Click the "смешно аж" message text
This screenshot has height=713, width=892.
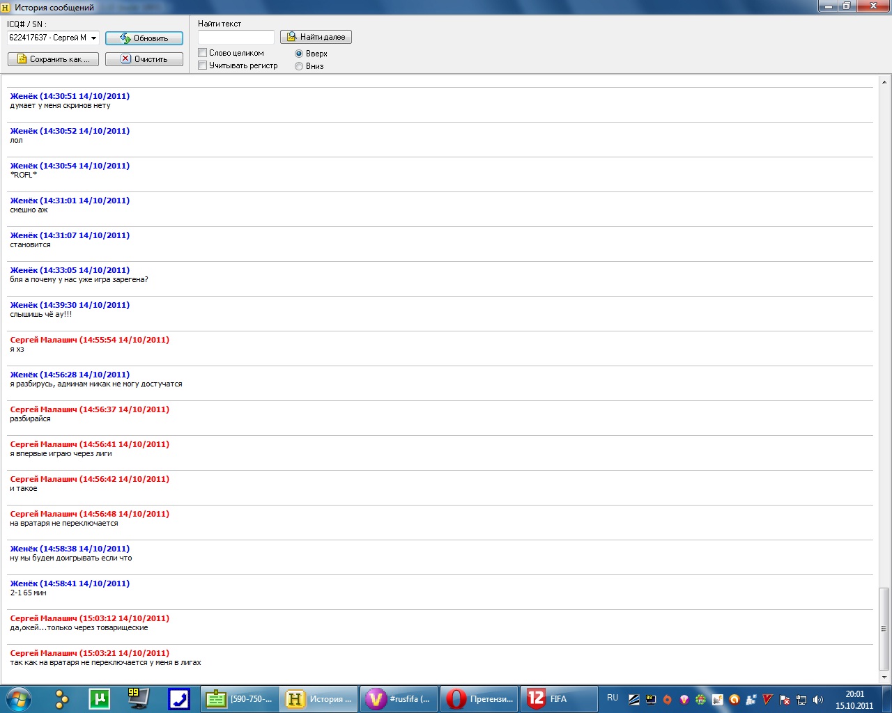point(29,210)
